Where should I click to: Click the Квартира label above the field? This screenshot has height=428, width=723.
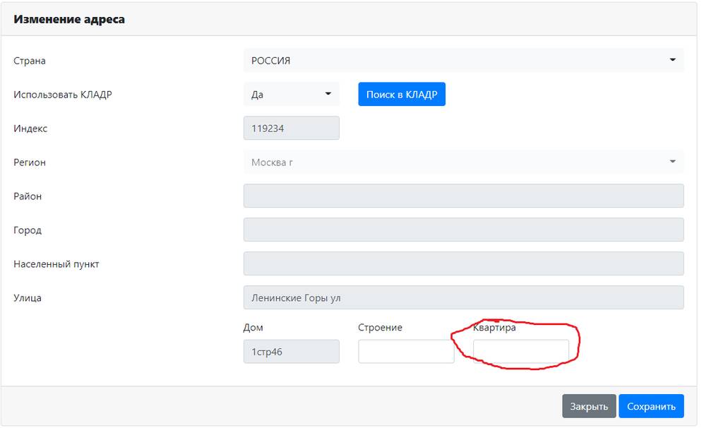[x=494, y=328]
